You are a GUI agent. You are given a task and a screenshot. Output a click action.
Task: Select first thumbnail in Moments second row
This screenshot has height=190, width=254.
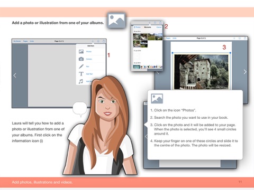(137, 44)
